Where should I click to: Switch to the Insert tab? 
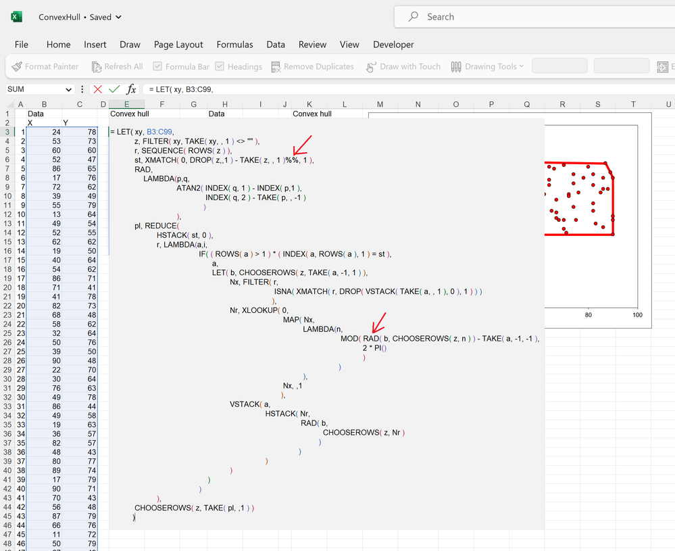(95, 45)
